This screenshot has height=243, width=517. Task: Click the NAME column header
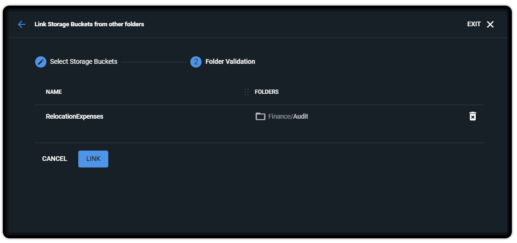point(54,92)
